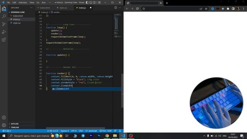The height and width of the screenshot is (139, 247).
Task: Go forward in the Chrome browser
Action: (132, 8)
